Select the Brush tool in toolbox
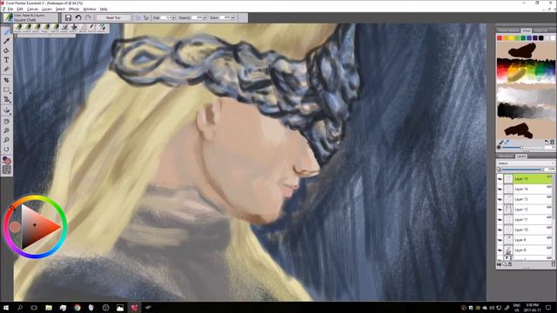 click(x=6, y=32)
